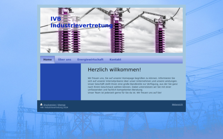223x139 pixels.
Task: Open the Kontakt page
Action: (x=115, y=60)
